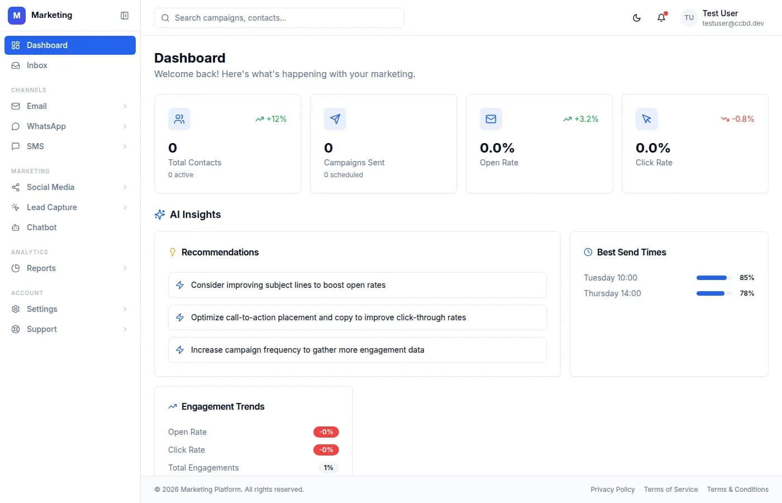
Task: Open the Terms of Service link
Action: (671, 490)
